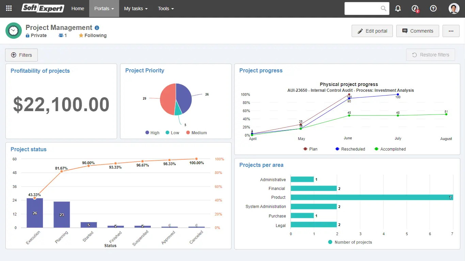Screen dimensions: 465x261
Task: Click the Project Management clock portal icon
Action: [14, 31]
